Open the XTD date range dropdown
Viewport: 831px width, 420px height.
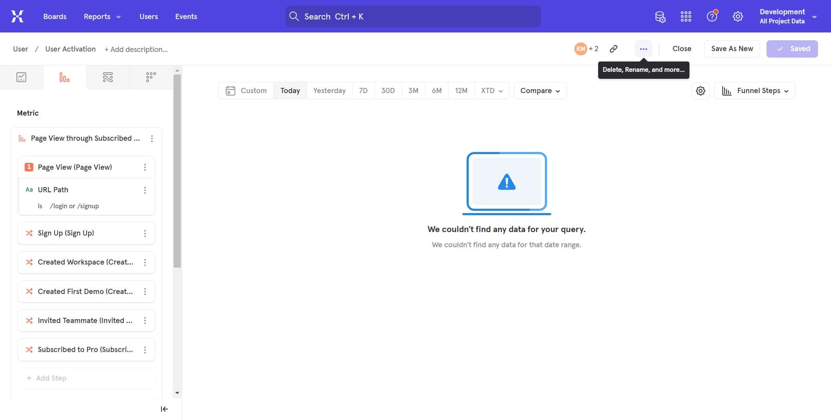click(491, 91)
